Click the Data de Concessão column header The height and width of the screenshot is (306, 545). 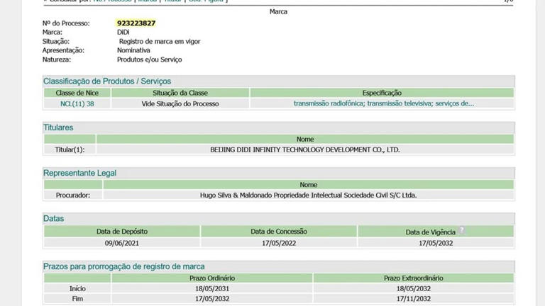click(279, 232)
